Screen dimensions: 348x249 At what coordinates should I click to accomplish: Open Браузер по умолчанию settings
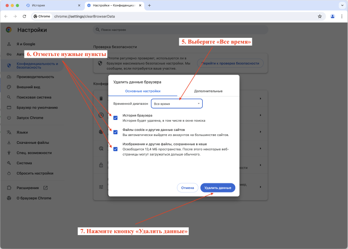[x=37, y=107]
